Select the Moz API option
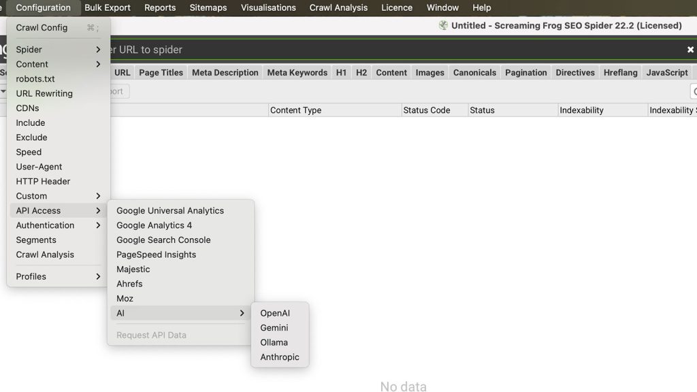The height and width of the screenshot is (392, 697). click(x=180, y=299)
